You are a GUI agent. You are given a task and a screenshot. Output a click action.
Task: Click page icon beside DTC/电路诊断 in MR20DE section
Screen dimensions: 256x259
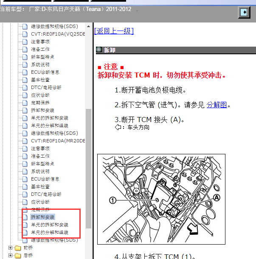[25, 194]
